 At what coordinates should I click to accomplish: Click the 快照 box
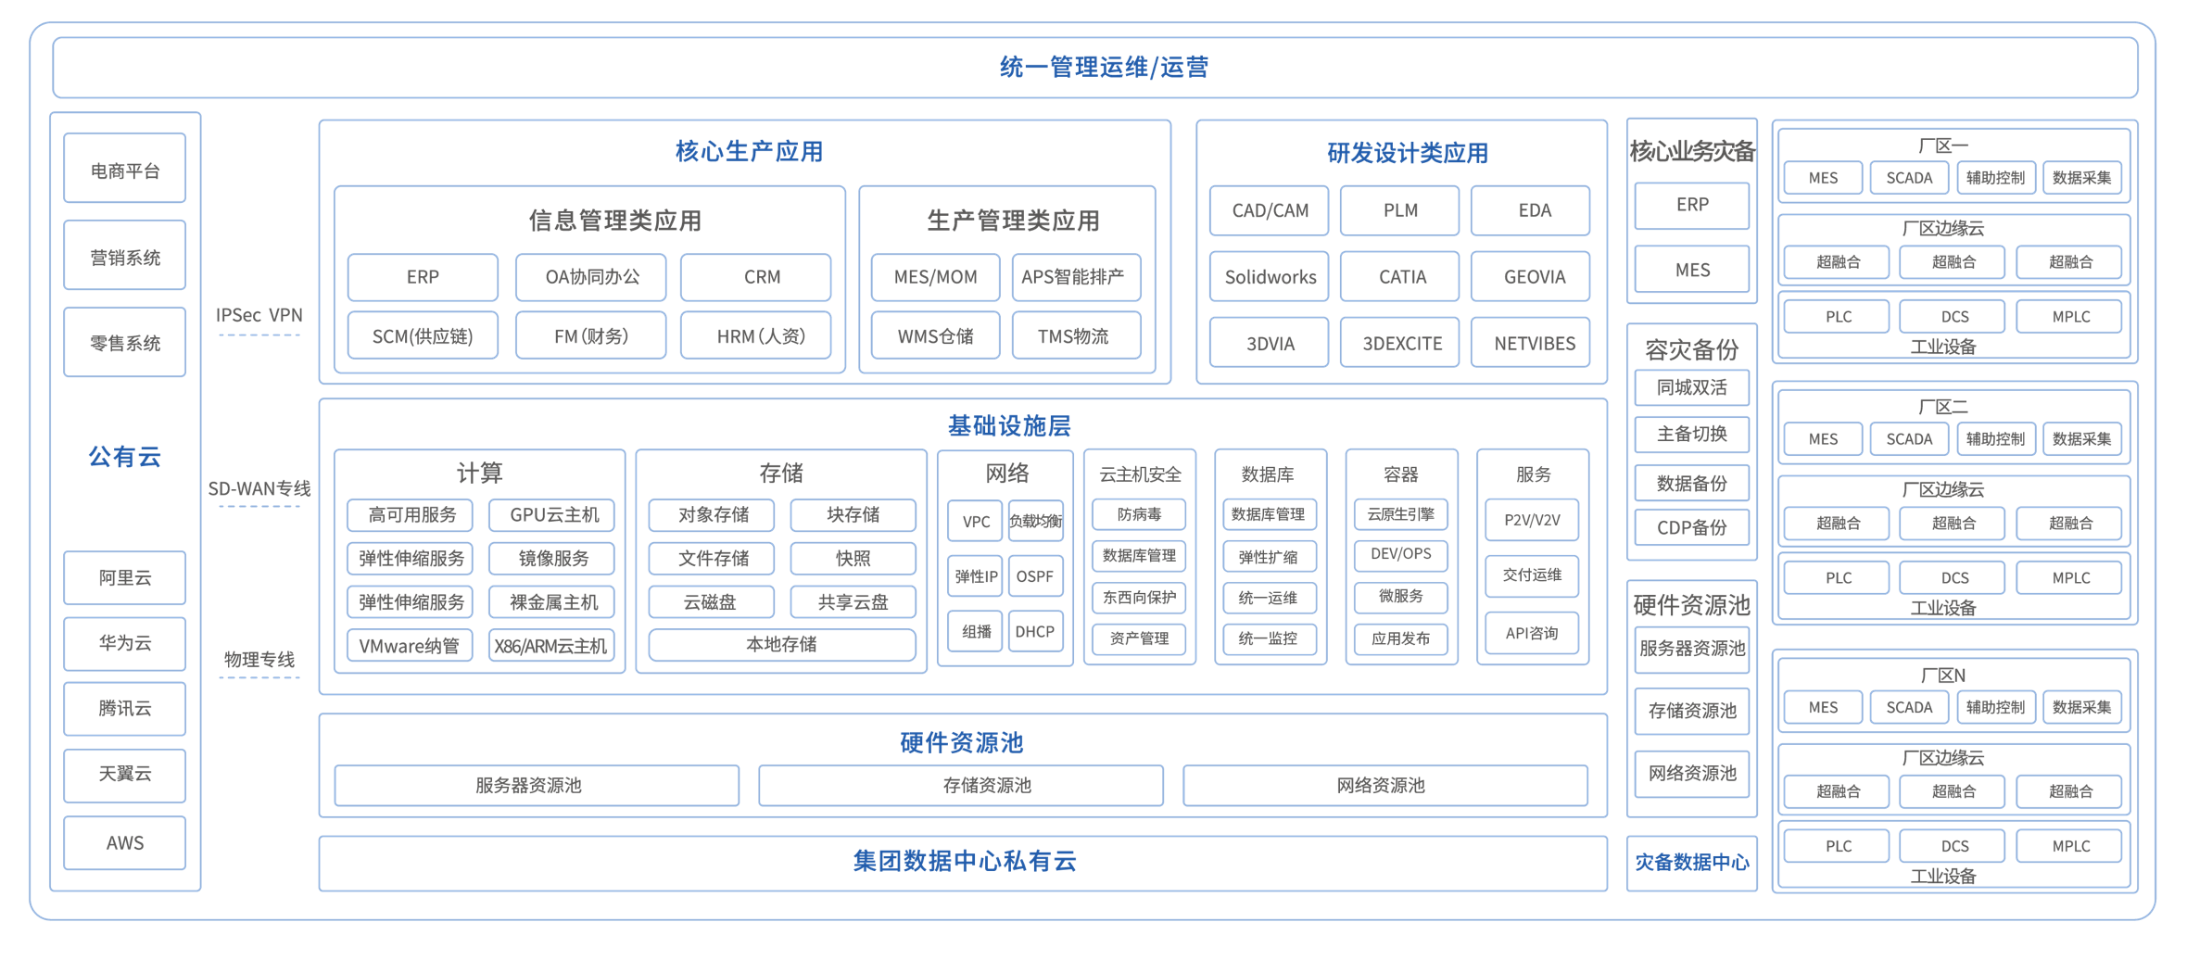853,559
